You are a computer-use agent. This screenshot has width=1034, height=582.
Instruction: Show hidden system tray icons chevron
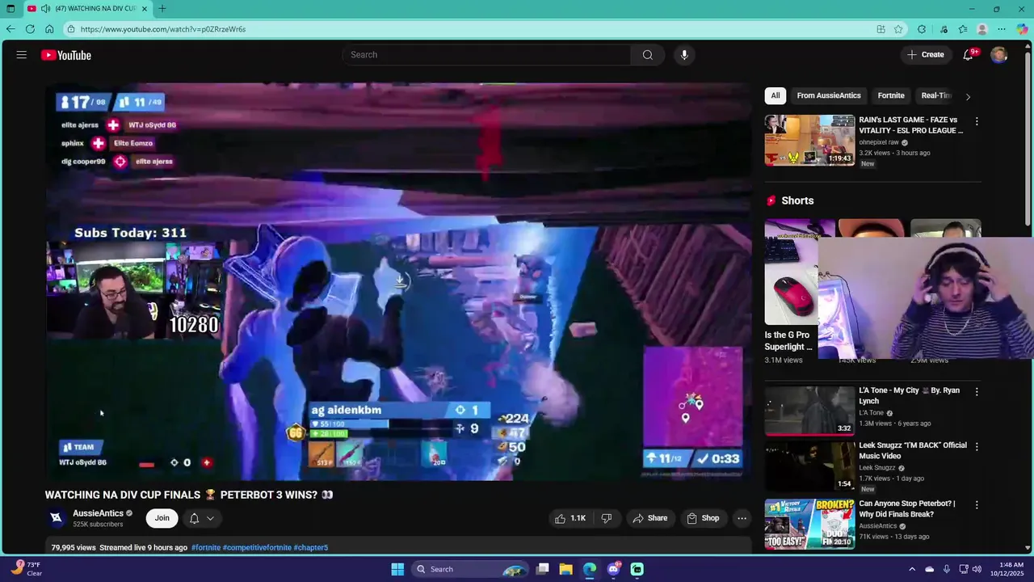click(x=912, y=569)
